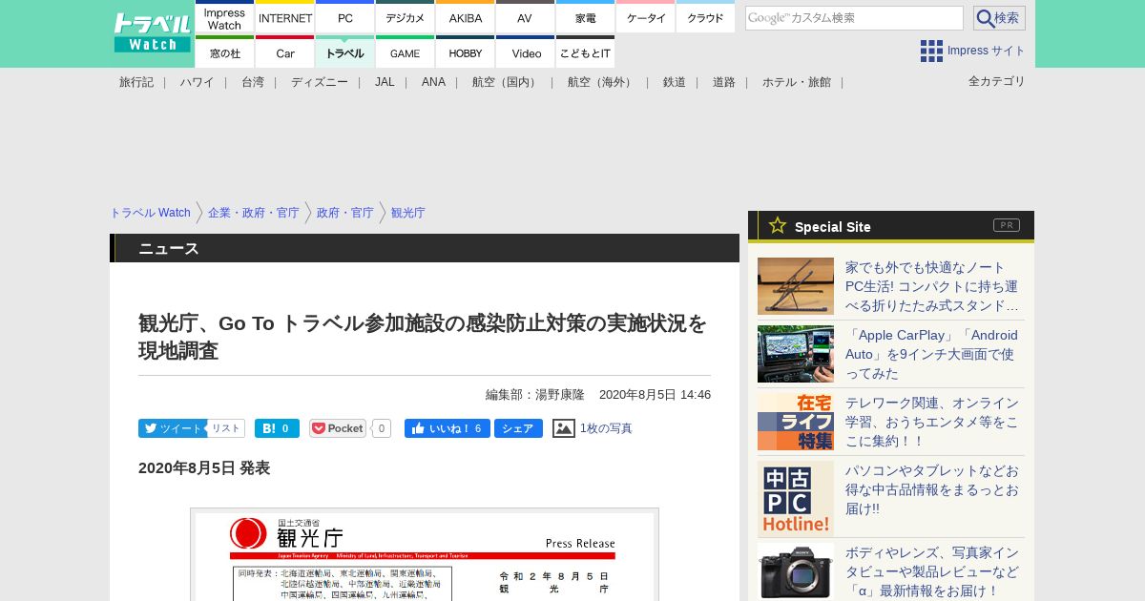Click the article headline Go To トラベル
Image resolution: width=1145 pixels, height=601 pixels.
pyautogui.click(x=424, y=337)
